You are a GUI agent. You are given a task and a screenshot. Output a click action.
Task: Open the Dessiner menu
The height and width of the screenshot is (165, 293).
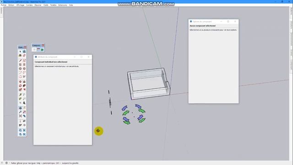[38, 5]
